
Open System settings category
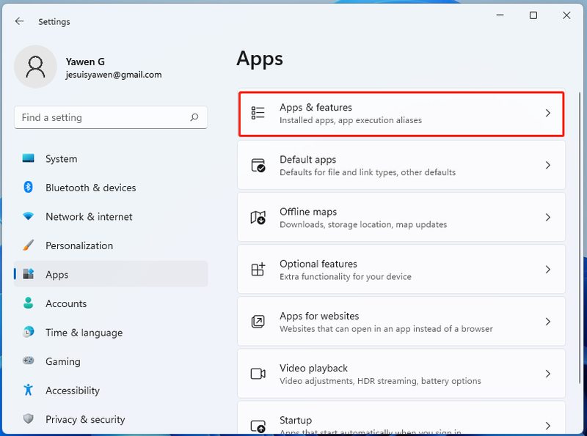click(111, 158)
